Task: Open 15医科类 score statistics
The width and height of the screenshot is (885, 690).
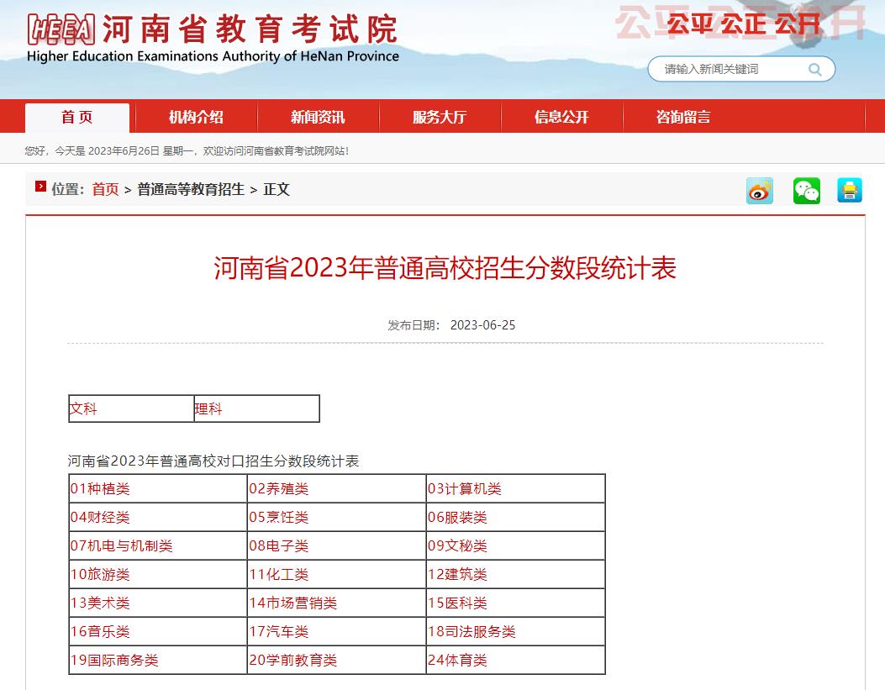Action: (457, 603)
